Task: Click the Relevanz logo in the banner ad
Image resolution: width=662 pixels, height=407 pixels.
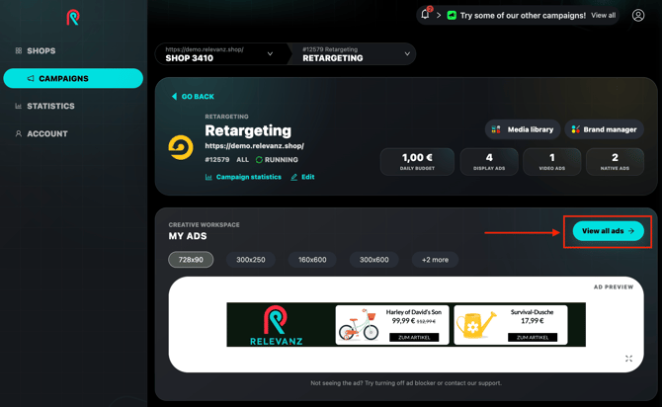Action: click(276, 325)
